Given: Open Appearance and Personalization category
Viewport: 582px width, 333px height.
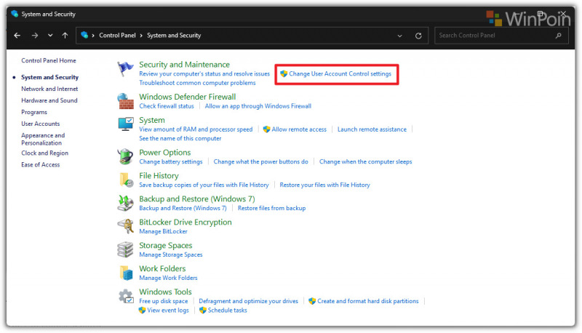Looking at the screenshot, I should [x=43, y=139].
